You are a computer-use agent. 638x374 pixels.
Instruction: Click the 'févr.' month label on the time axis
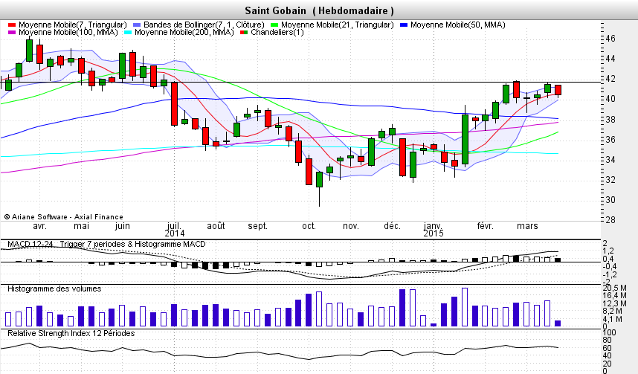pyautogui.click(x=485, y=226)
